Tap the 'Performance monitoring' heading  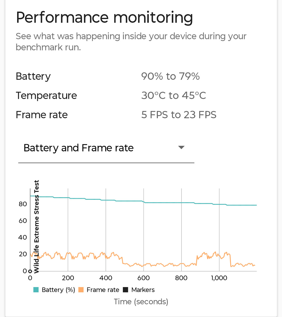(104, 17)
